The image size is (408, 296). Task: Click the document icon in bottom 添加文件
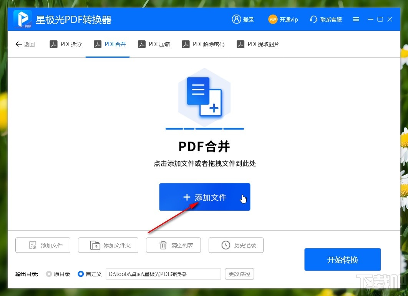tap(33, 245)
